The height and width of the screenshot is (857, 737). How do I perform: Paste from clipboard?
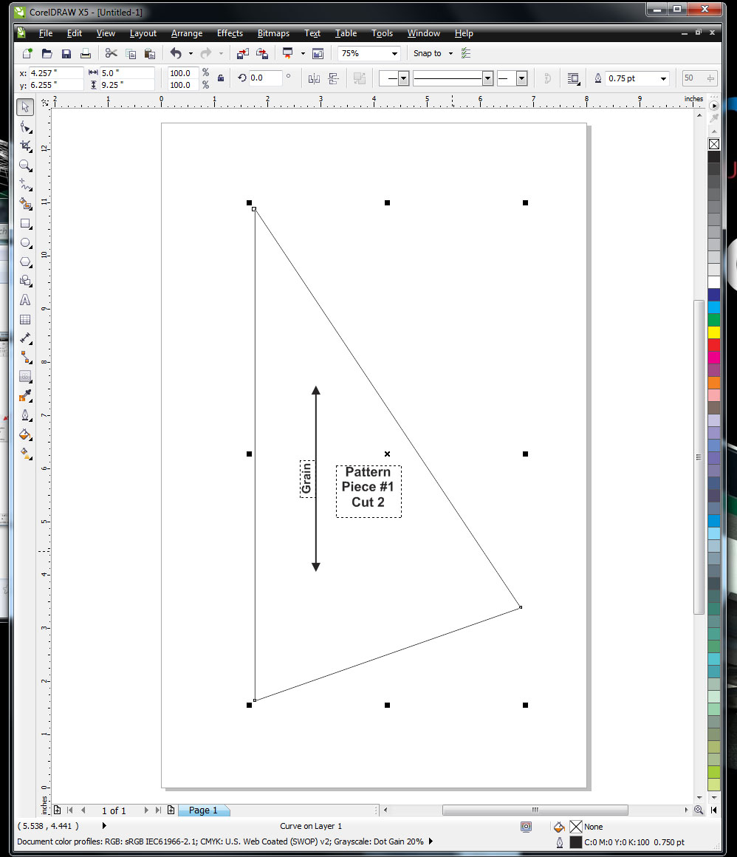pos(150,53)
